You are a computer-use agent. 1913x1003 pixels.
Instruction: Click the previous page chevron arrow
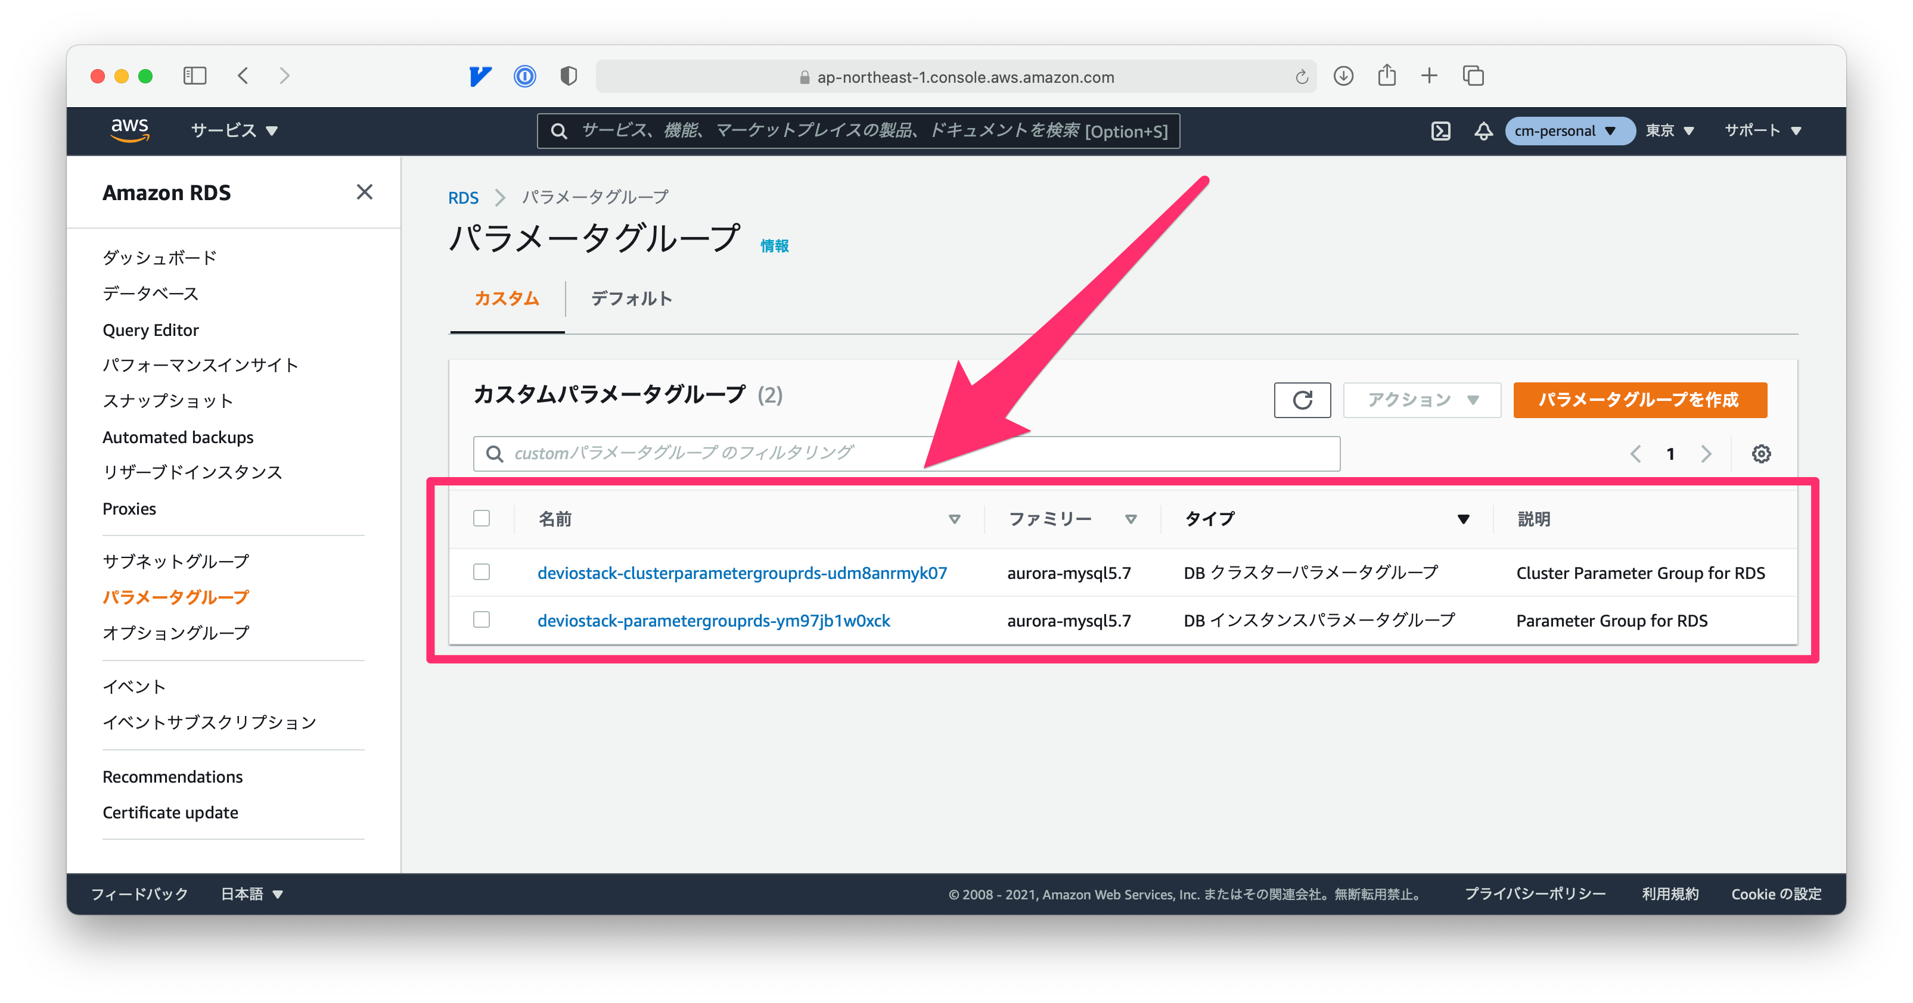1635,454
